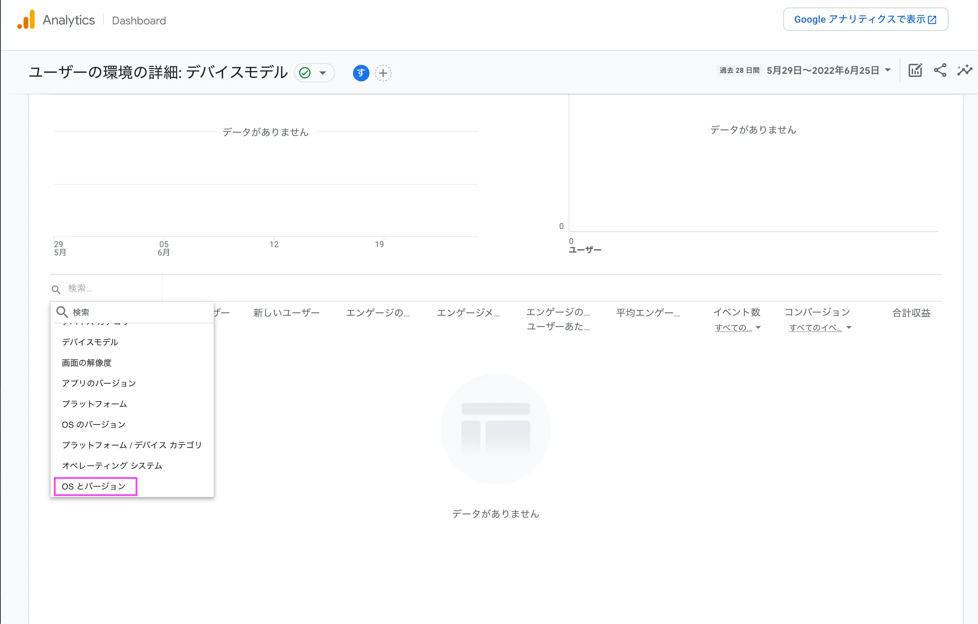
Task: Click the share report icon
Action: 940,70
